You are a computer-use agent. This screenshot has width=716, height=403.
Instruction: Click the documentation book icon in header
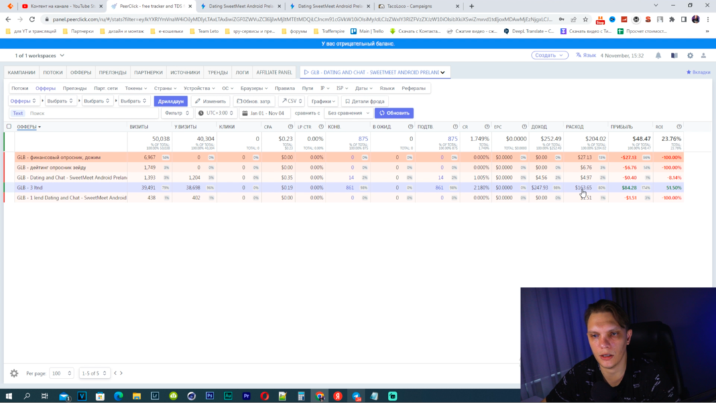(674, 56)
